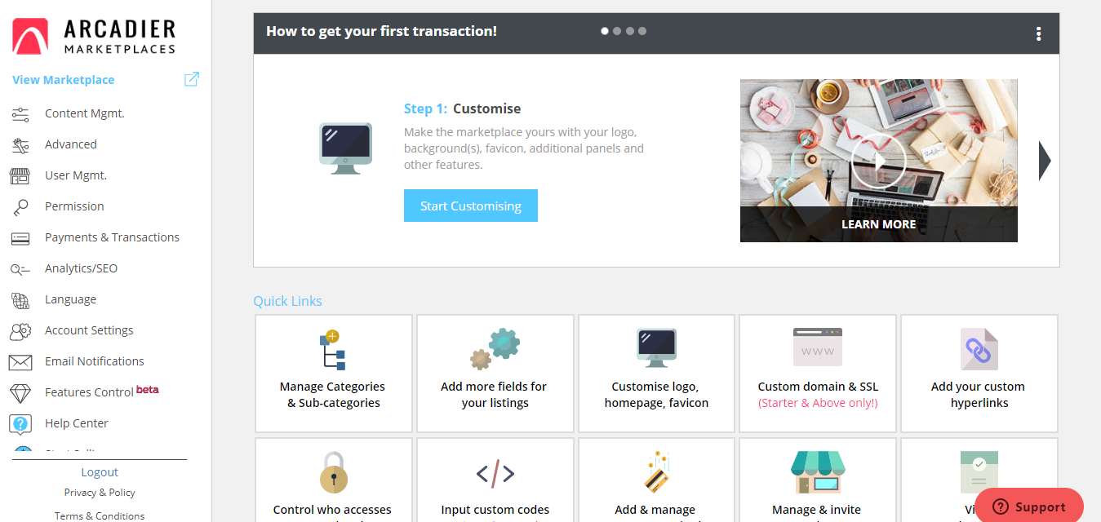
Task: Click the storefront Manage & invite icon
Action: tap(816, 472)
